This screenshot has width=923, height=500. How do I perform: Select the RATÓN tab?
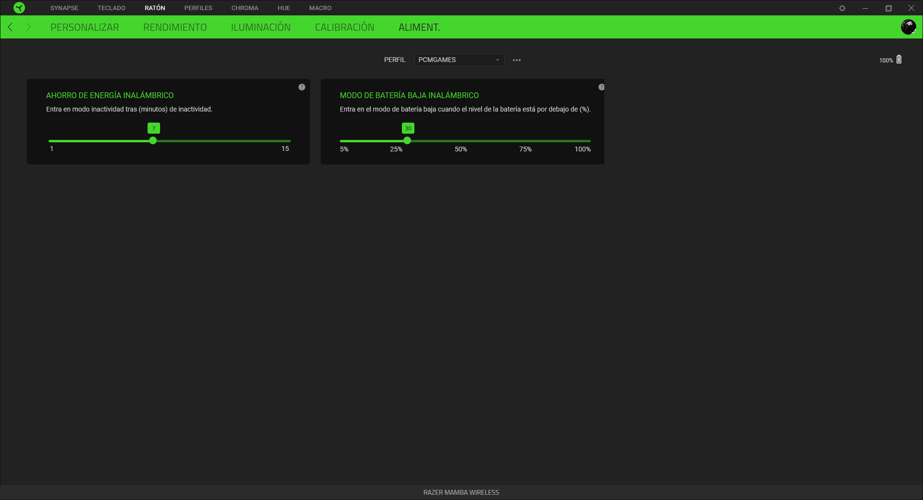(x=155, y=8)
